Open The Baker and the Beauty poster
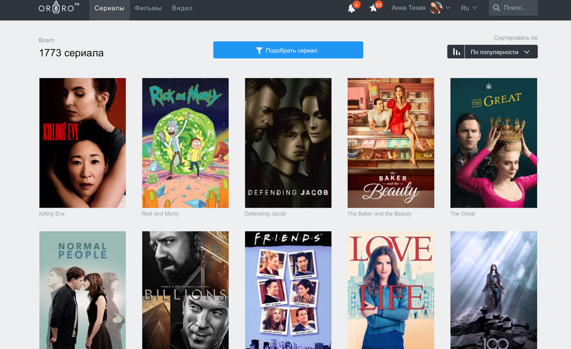Viewport: 571px width, 349px height. click(391, 143)
